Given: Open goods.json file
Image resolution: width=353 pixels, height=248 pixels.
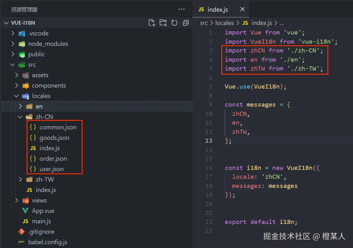Looking at the screenshot, I should (54, 138).
